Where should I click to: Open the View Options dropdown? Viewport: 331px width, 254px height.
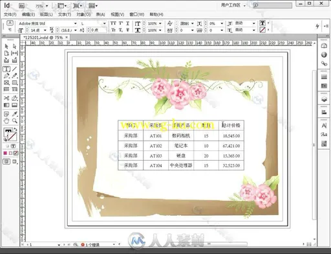(62, 6)
